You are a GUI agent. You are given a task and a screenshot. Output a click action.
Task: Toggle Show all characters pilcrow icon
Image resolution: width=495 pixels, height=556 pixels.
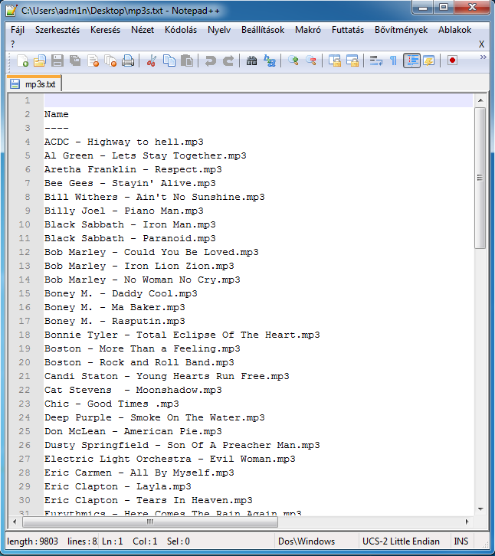click(x=393, y=61)
